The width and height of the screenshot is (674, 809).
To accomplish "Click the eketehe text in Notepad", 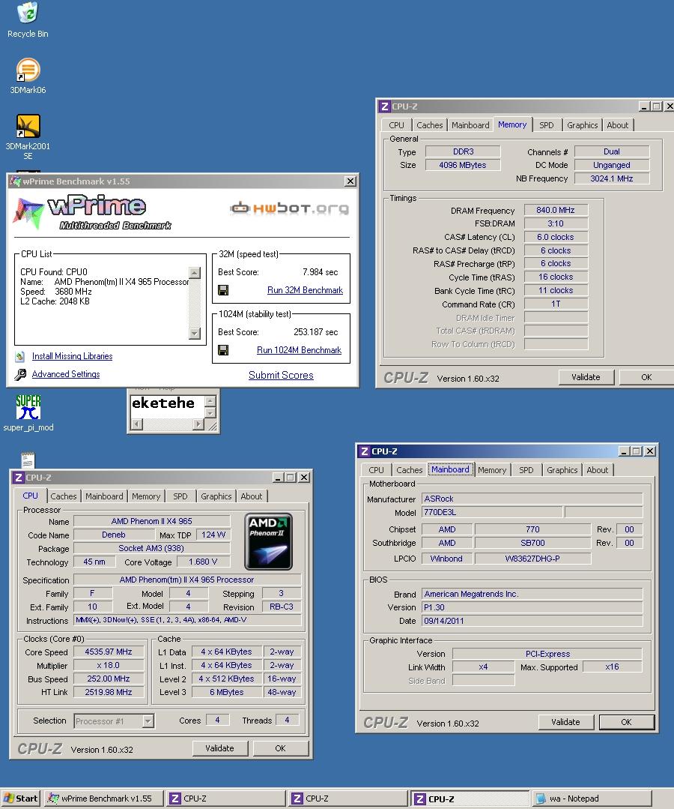I will coord(163,403).
